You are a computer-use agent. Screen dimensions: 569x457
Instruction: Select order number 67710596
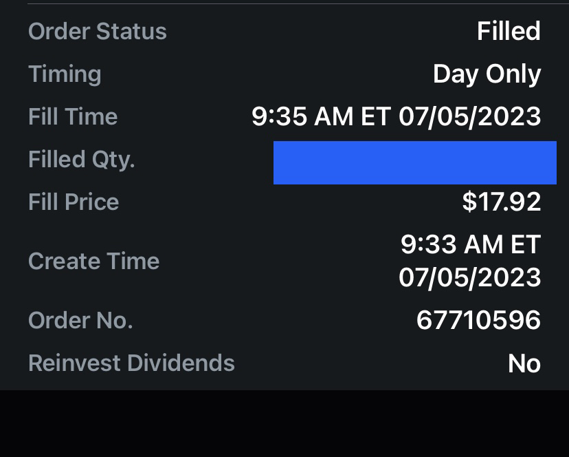click(x=478, y=321)
